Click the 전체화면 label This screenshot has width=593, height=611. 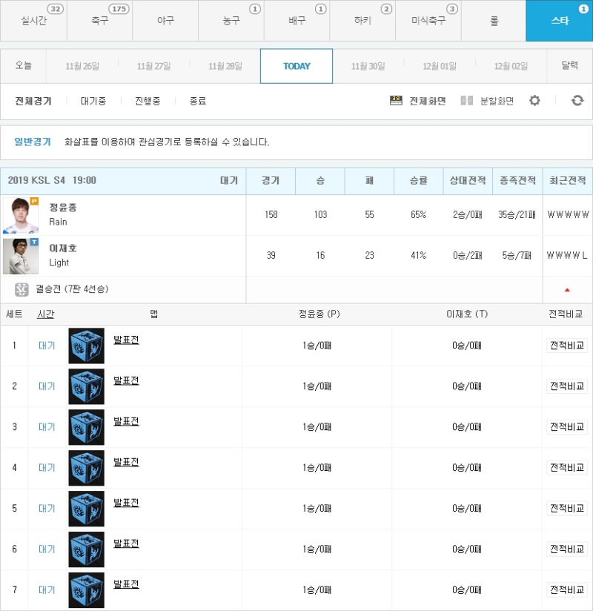[428, 101]
